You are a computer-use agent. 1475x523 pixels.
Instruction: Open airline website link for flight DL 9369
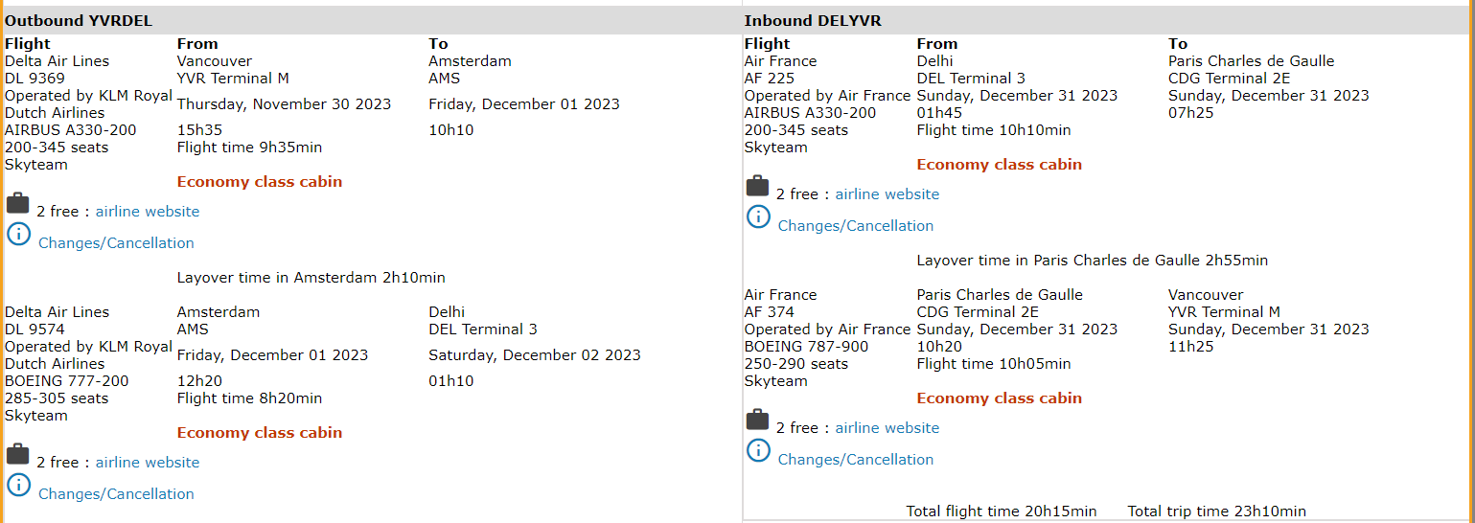[x=148, y=212]
